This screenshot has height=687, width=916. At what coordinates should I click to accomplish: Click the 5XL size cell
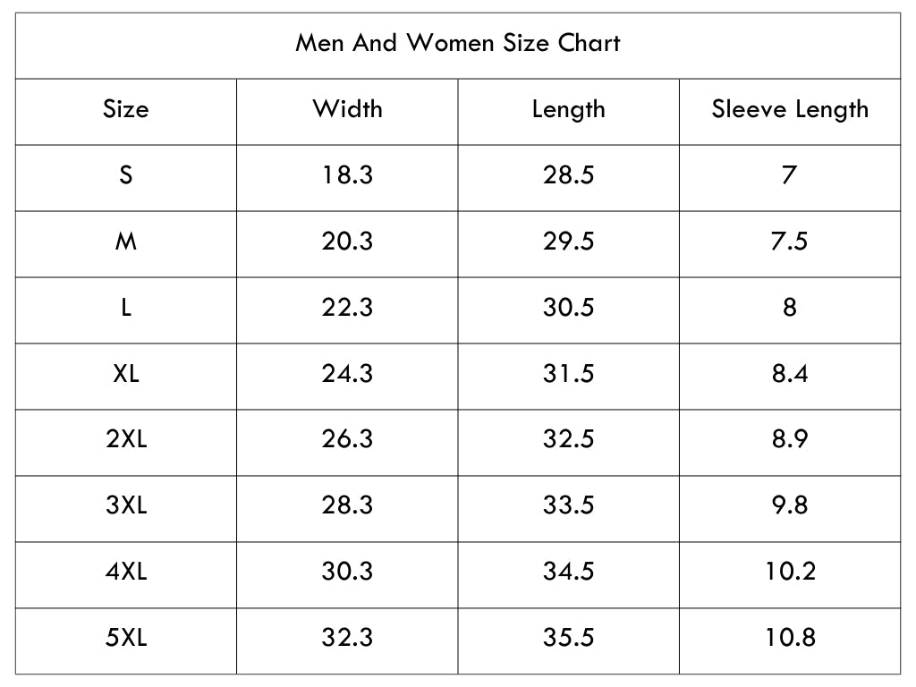click(125, 637)
